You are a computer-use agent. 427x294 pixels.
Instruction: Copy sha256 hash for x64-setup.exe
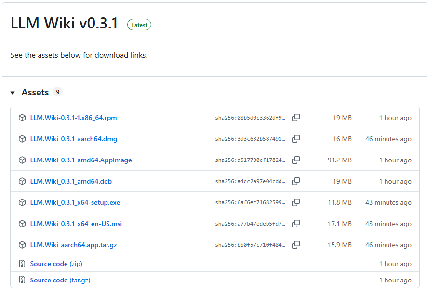tap(296, 202)
